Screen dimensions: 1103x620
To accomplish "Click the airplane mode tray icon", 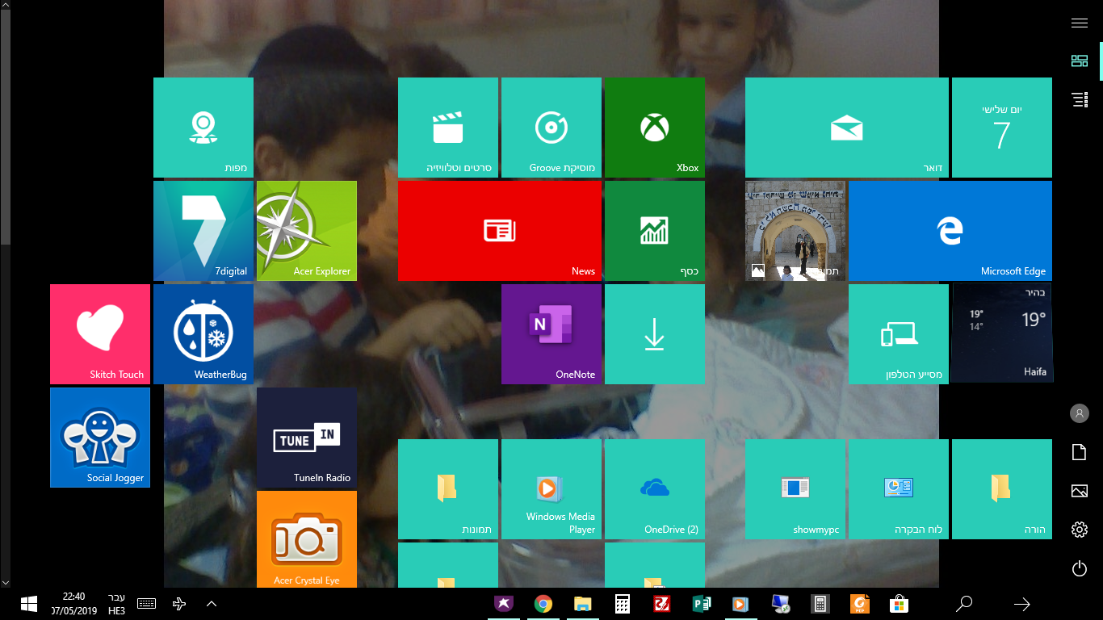I will tap(179, 604).
